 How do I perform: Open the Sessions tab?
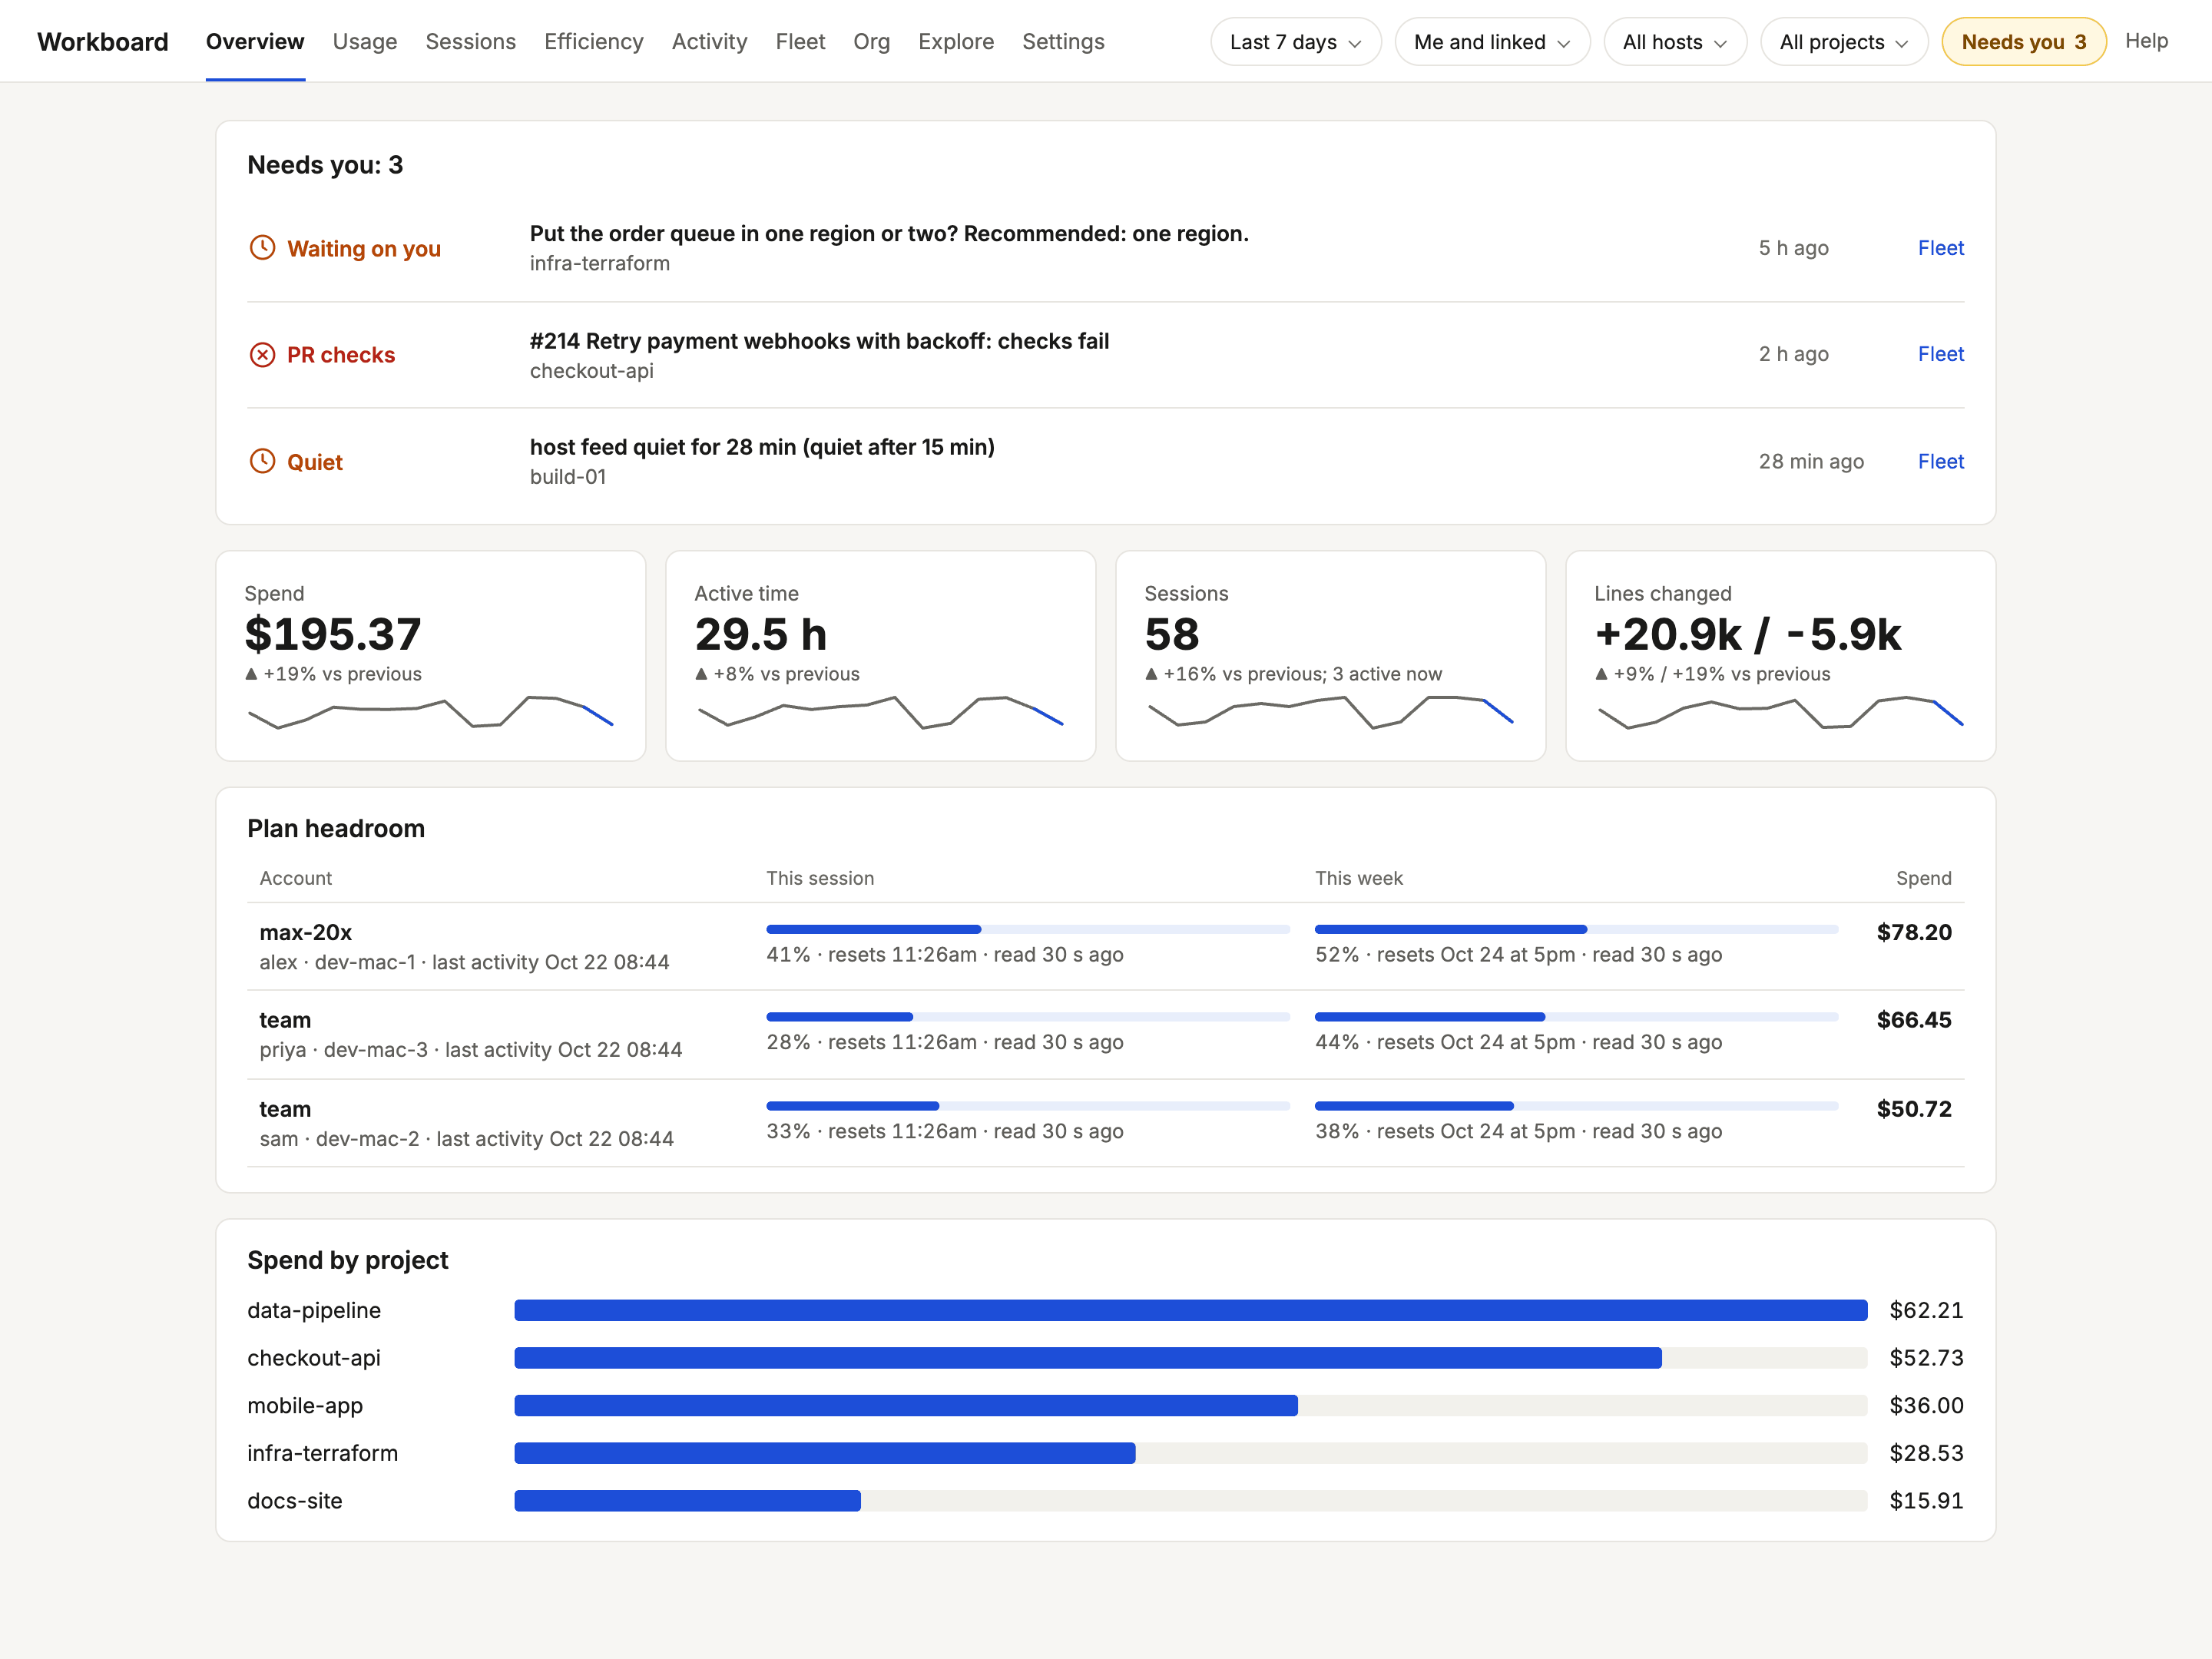click(471, 42)
